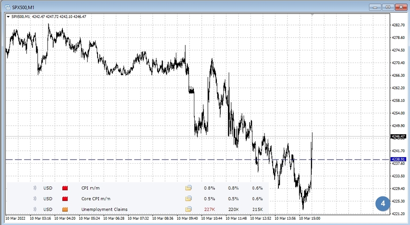Open the folder icon in CPI m/m row
The width and height of the screenshot is (410, 225).
[188, 188]
